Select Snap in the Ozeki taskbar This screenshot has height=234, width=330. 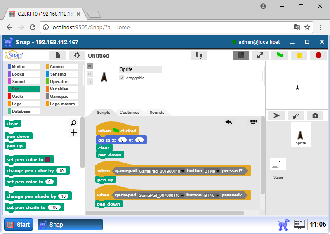(70, 225)
